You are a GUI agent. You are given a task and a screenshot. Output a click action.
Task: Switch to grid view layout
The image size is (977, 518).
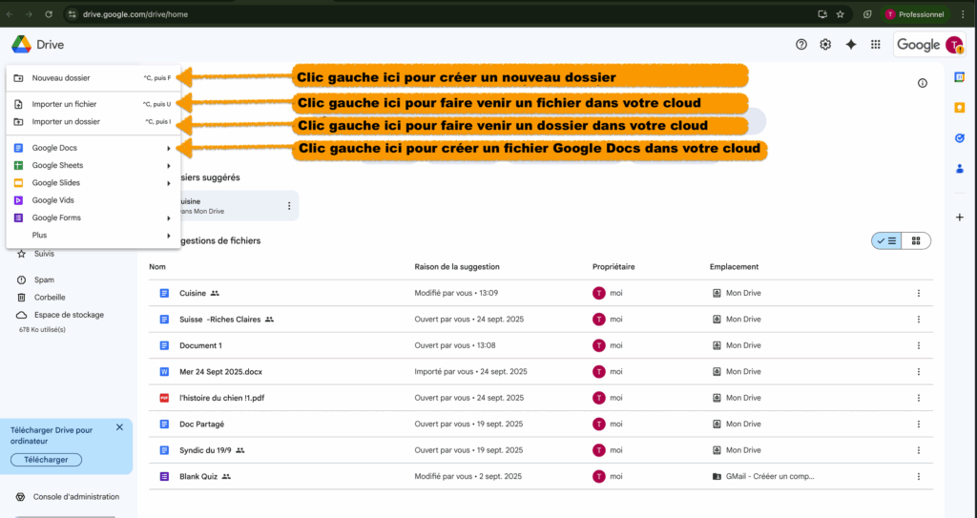pyautogui.click(x=916, y=241)
